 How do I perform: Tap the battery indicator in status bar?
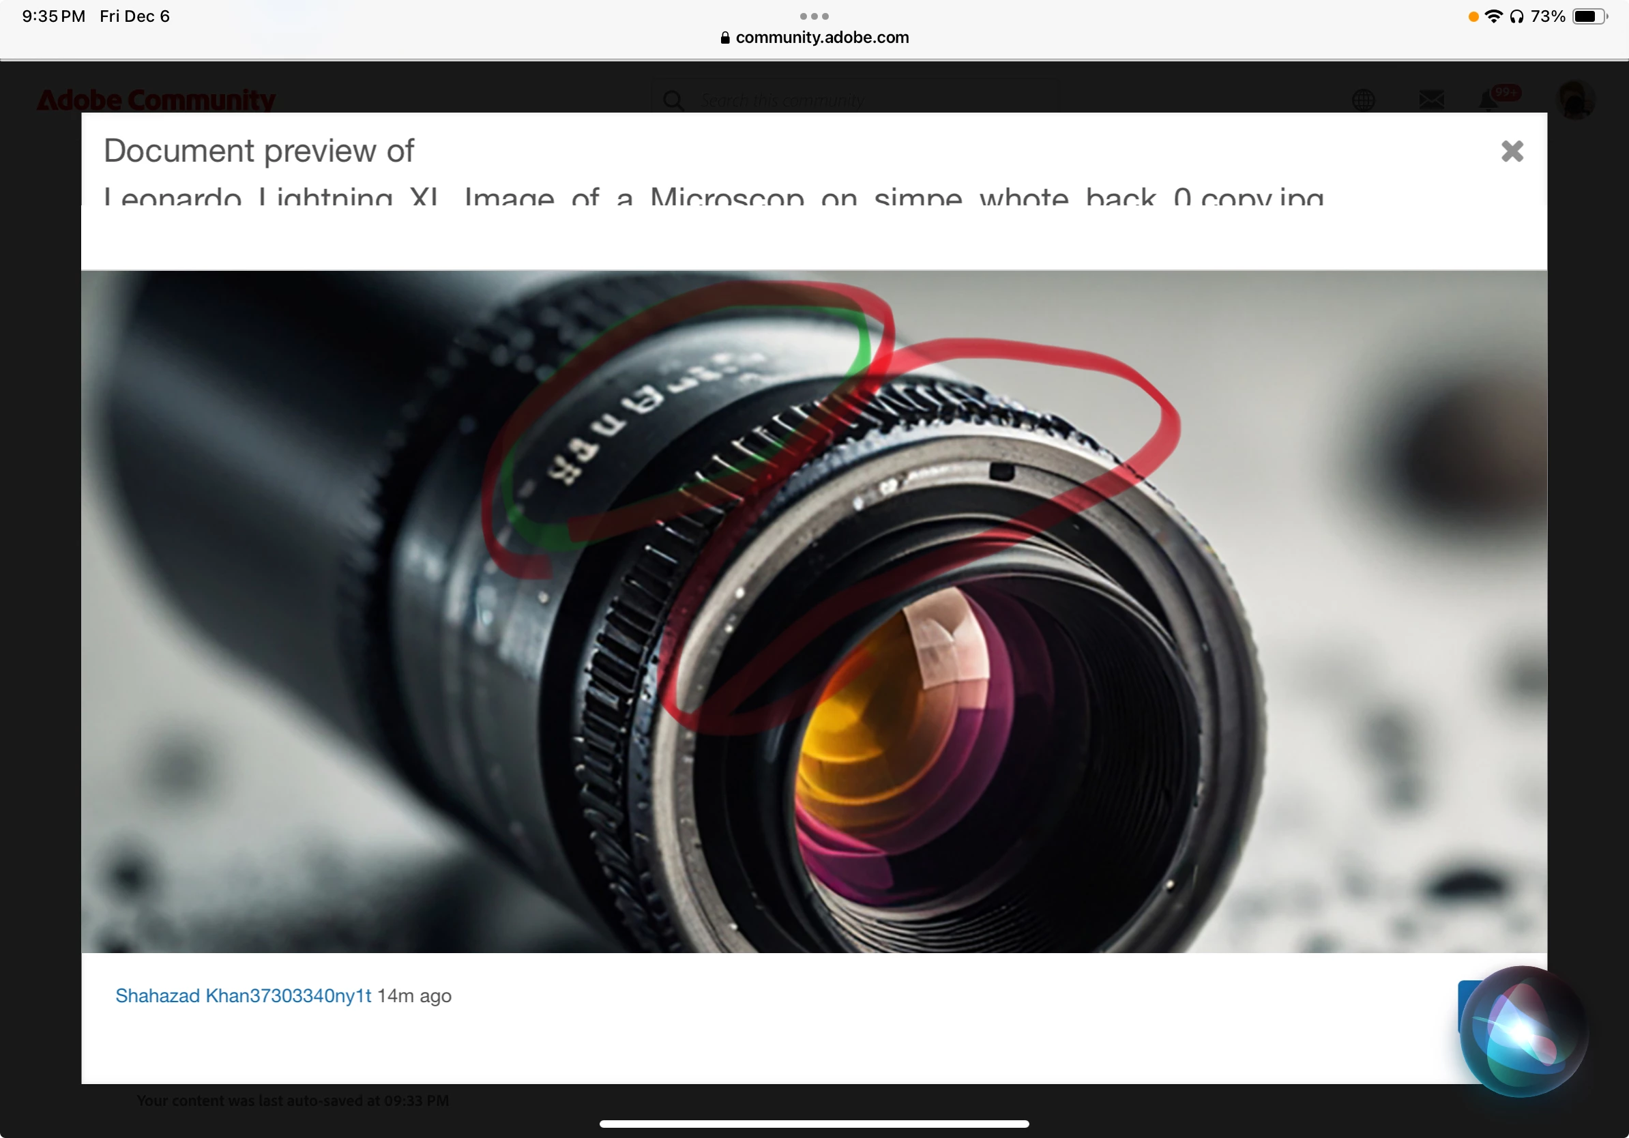tap(1589, 16)
